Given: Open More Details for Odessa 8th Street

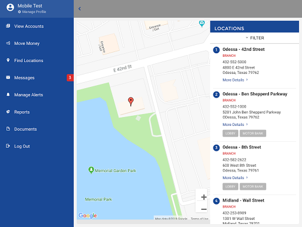Looking at the screenshot, I should [x=235, y=178].
